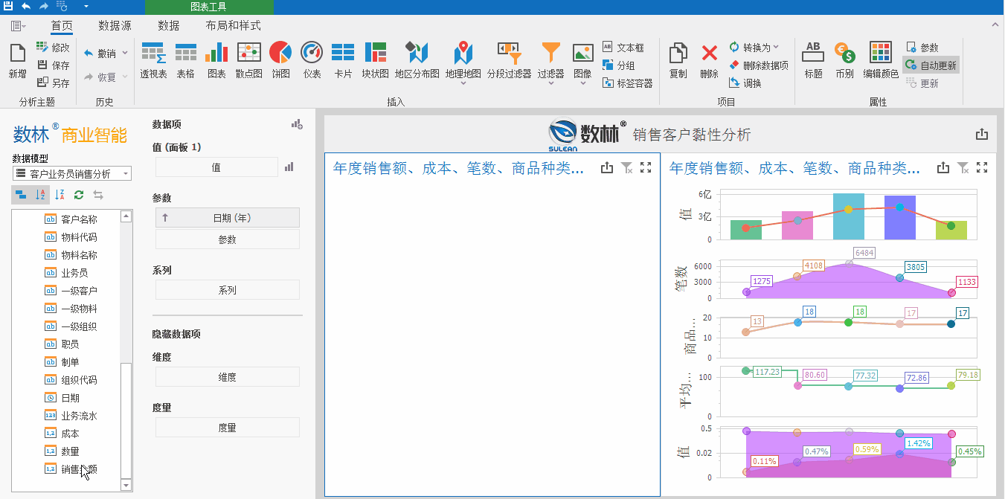Insert a 透视表 pivot table
1005x499 pixels.
(x=153, y=61)
